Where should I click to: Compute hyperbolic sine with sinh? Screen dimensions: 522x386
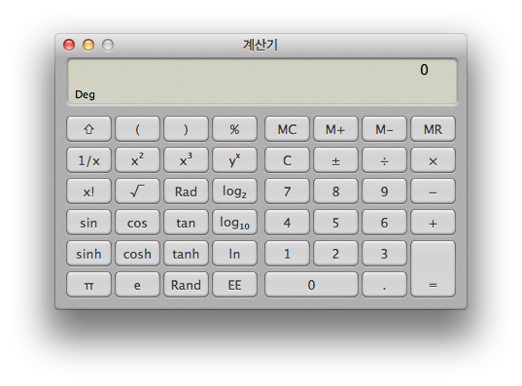[x=88, y=254]
